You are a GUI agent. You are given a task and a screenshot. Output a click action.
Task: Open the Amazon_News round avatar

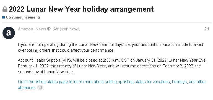point(9,33)
